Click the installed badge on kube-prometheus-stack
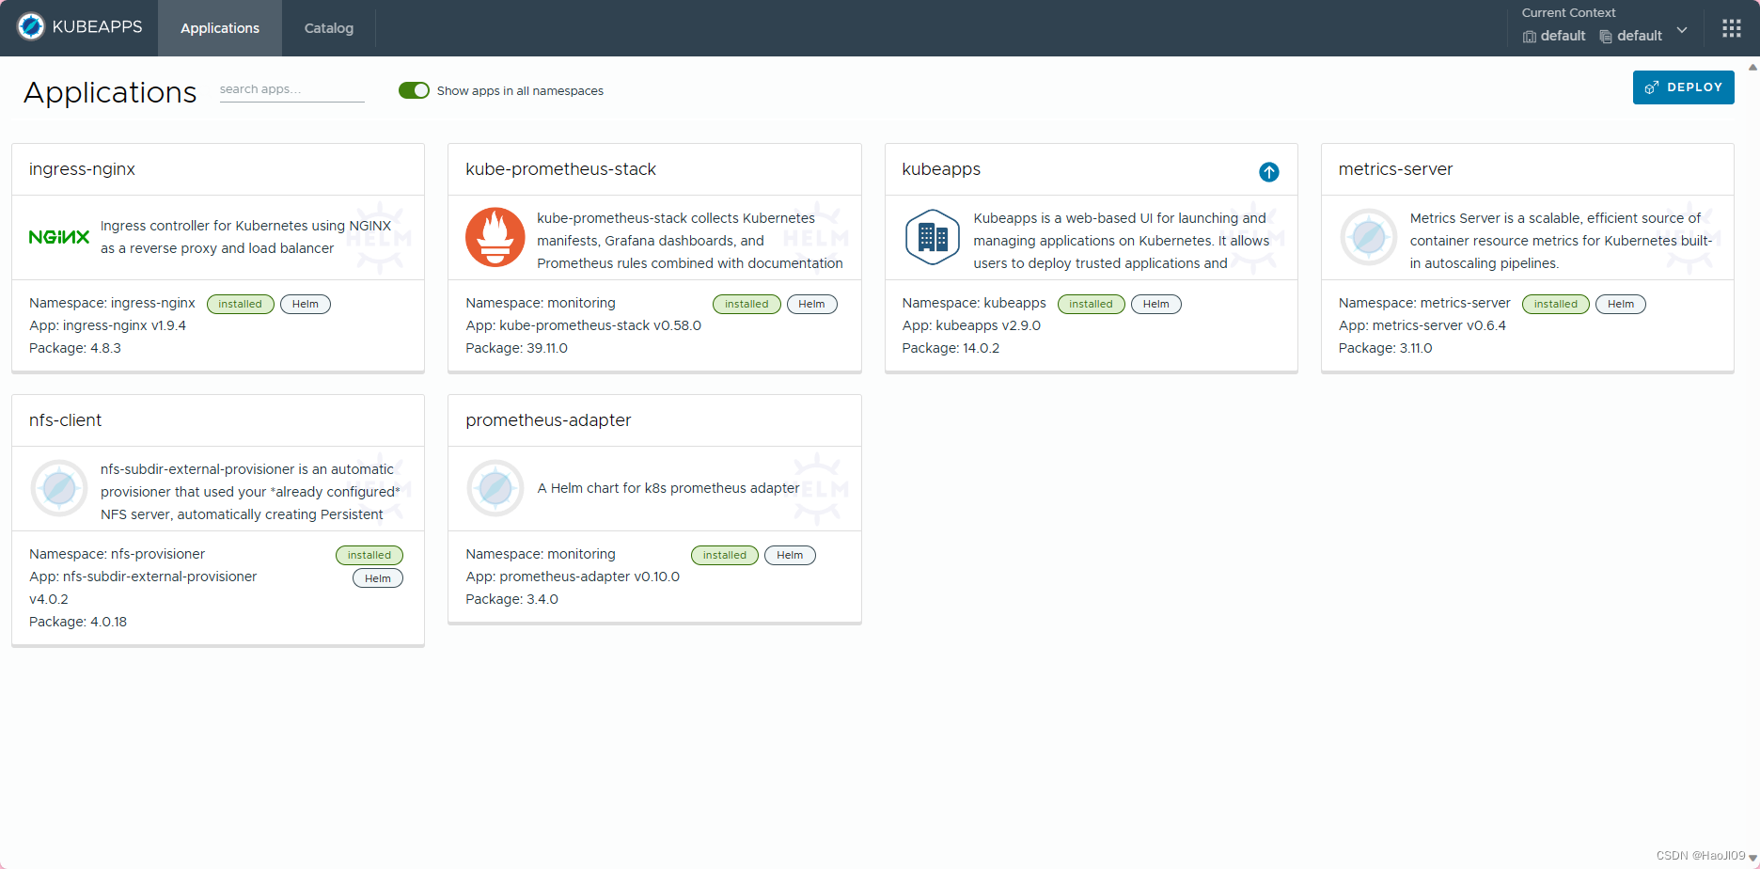This screenshot has width=1760, height=869. point(746,304)
